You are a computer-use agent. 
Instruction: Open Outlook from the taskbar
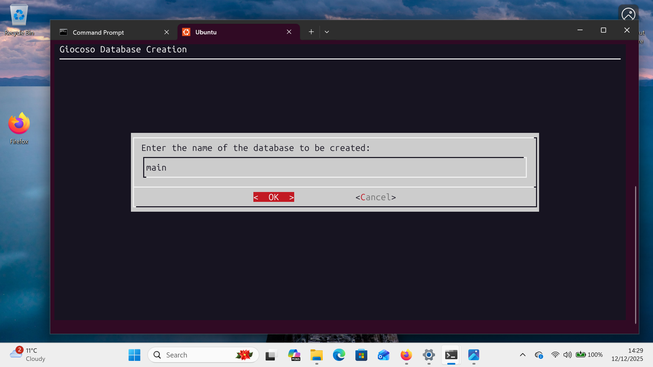click(x=383, y=355)
